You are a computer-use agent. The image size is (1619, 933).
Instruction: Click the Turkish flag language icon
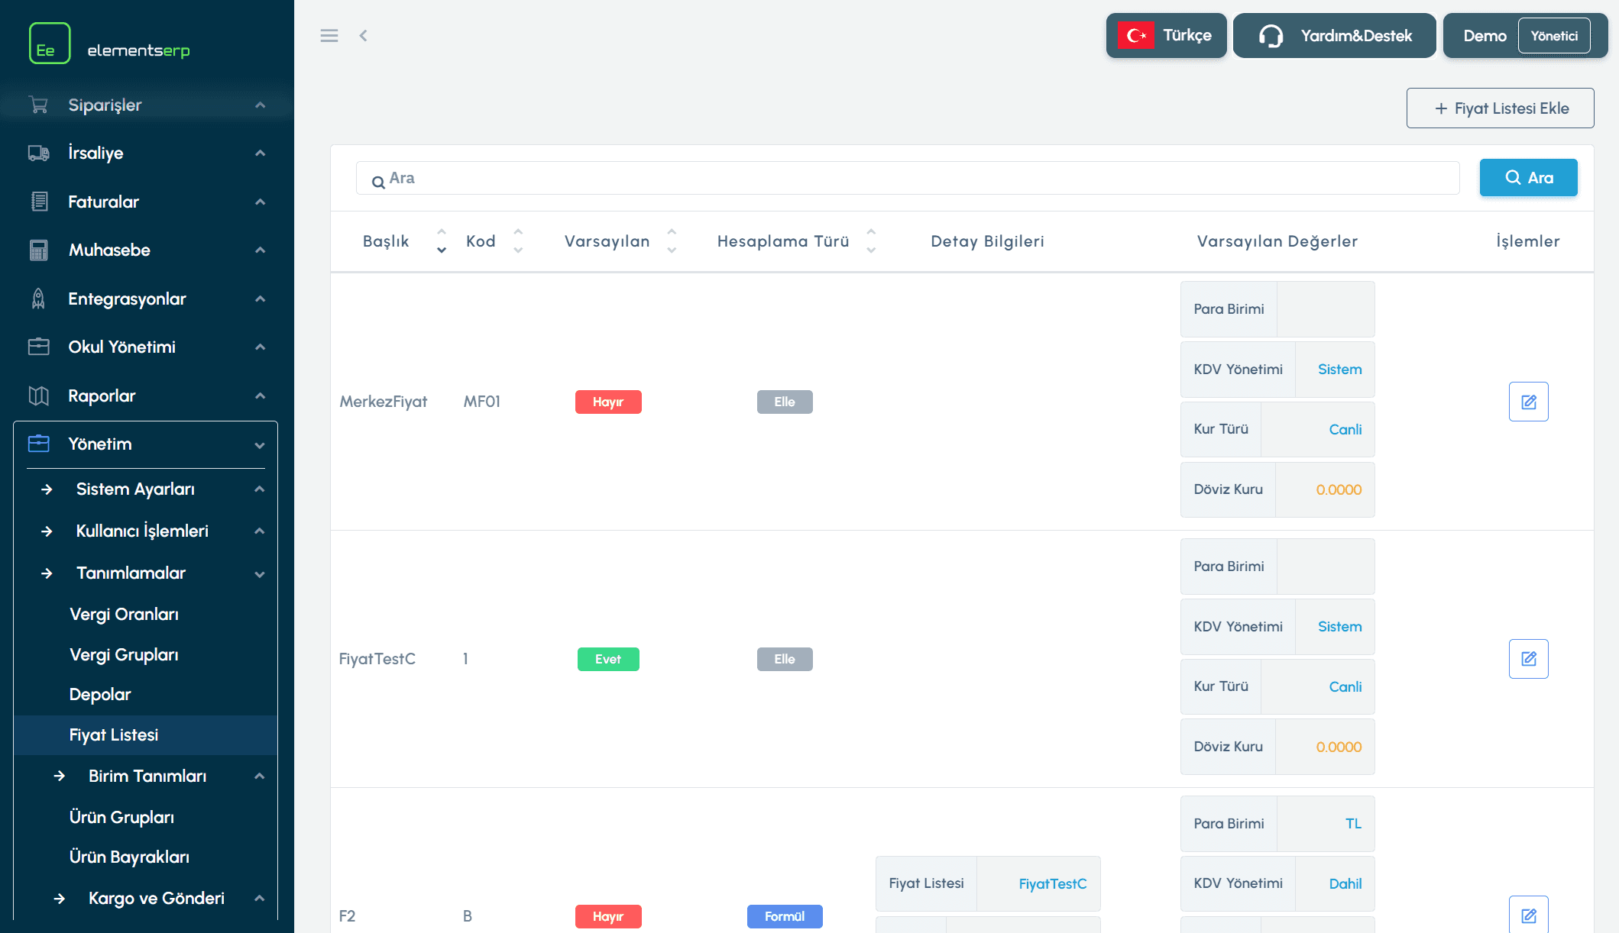(1136, 36)
